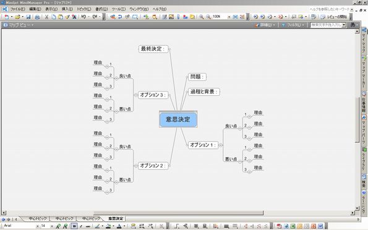Toggle Italic formatting button

[x=81, y=226]
